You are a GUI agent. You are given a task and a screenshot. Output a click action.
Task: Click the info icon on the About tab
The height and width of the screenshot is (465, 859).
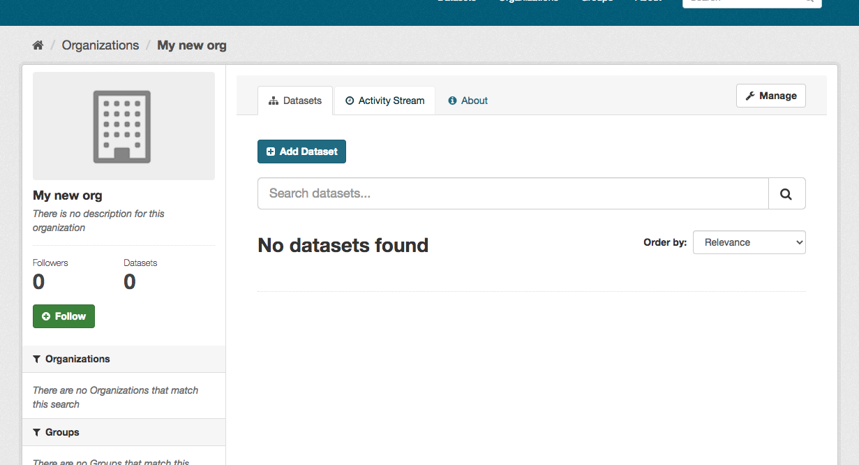click(x=454, y=100)
